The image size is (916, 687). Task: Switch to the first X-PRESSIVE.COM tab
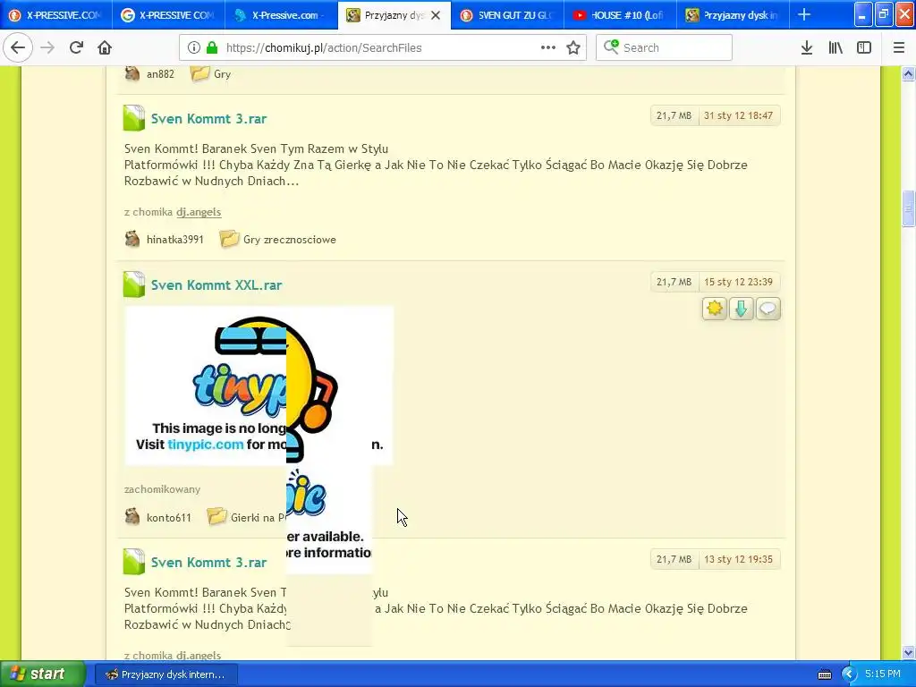[x=56, y=15]
